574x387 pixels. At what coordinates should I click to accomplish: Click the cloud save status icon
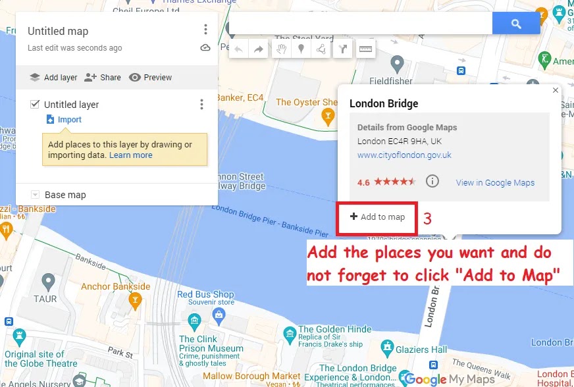(205, 47)
